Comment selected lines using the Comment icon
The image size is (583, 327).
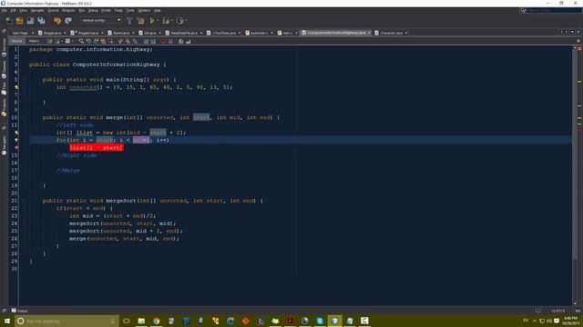click(180, 41)
